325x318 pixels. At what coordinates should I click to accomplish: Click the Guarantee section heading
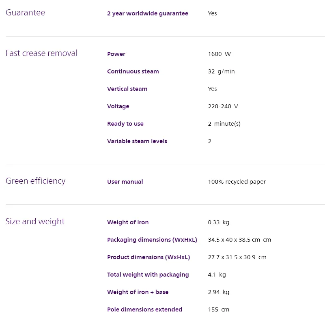(x=25, y=13)
